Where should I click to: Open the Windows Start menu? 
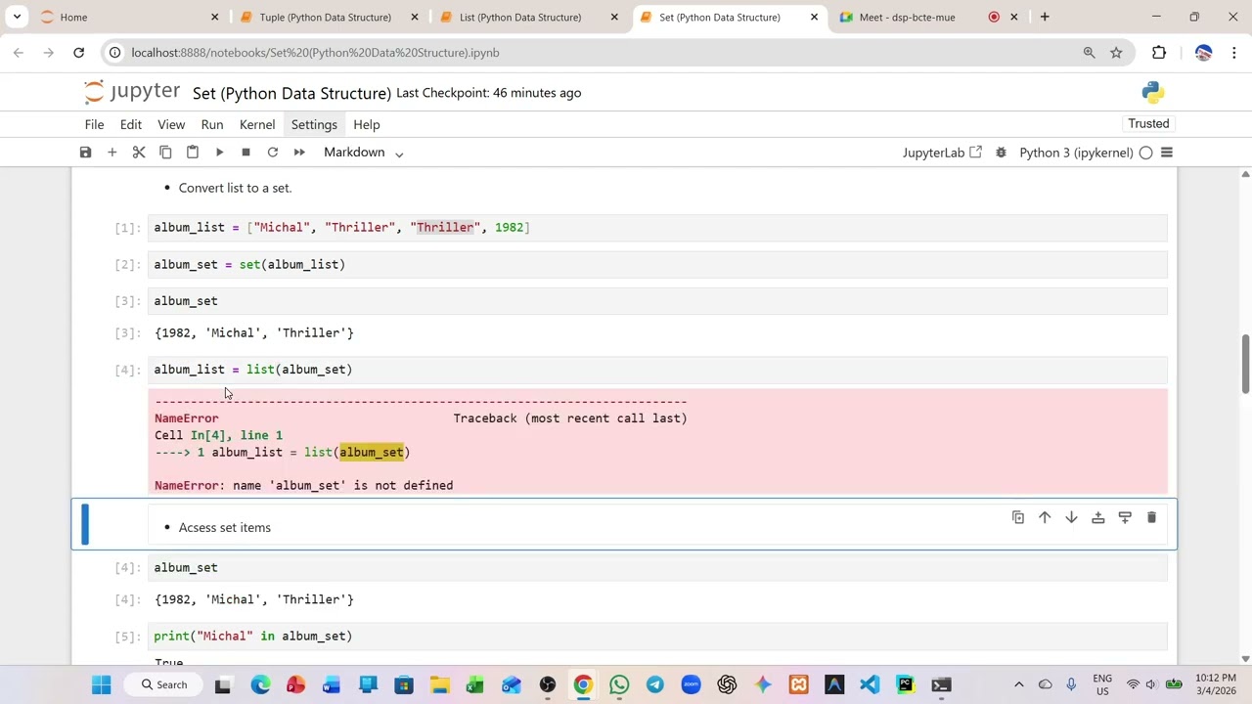(101, 684)
